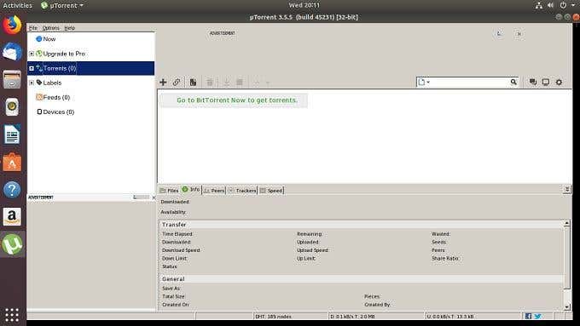Click the Twitter icon in status bar
This screenshot has width=580, height=326.
[x=538, y=316]
